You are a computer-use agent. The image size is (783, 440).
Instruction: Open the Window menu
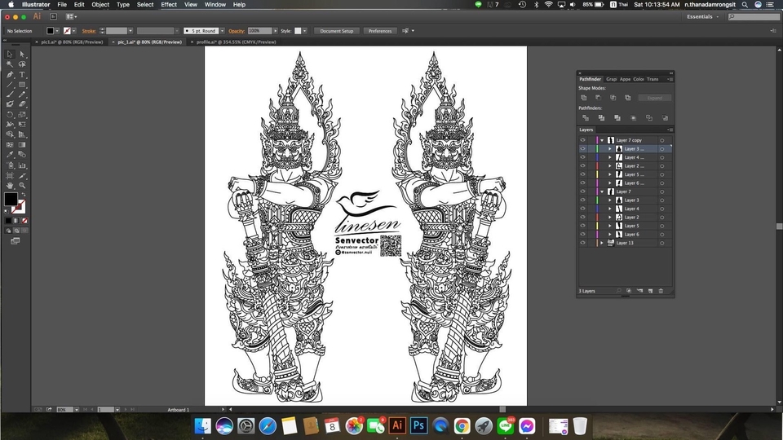point(215,5)
